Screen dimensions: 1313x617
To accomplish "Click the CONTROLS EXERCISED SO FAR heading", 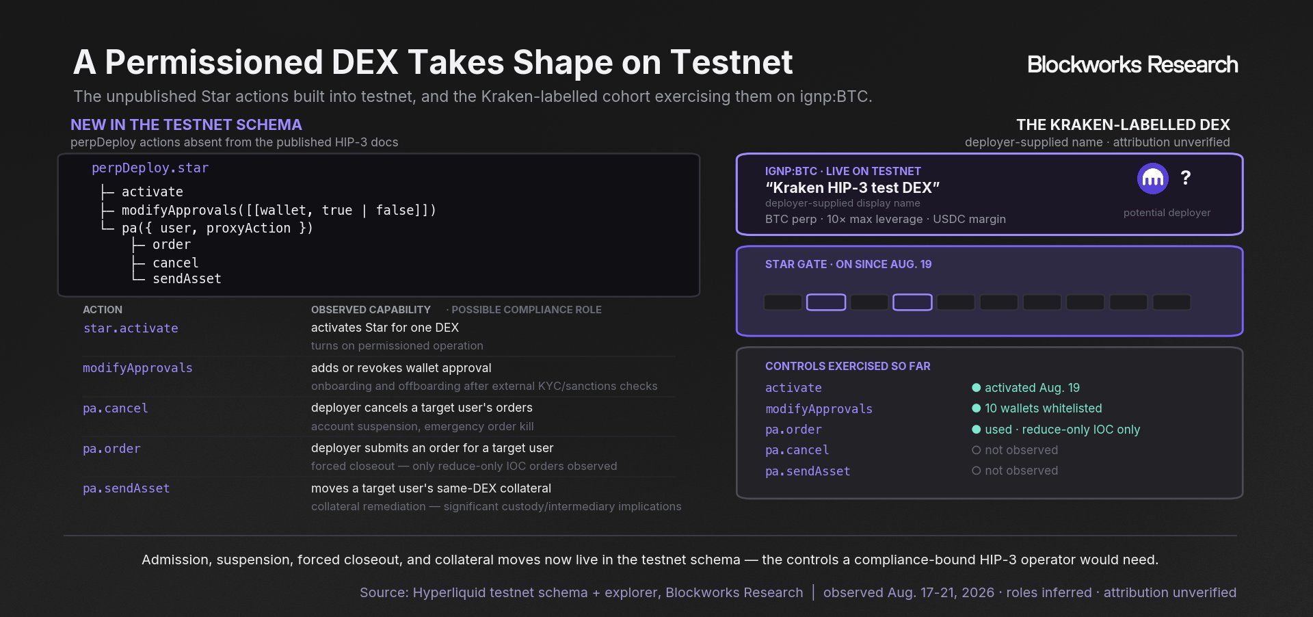I will click(x=847, y=367).
